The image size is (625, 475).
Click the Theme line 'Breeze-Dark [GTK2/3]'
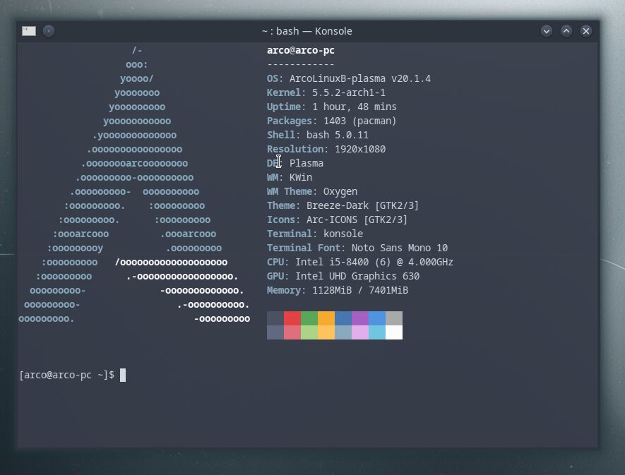click(362, 205)
